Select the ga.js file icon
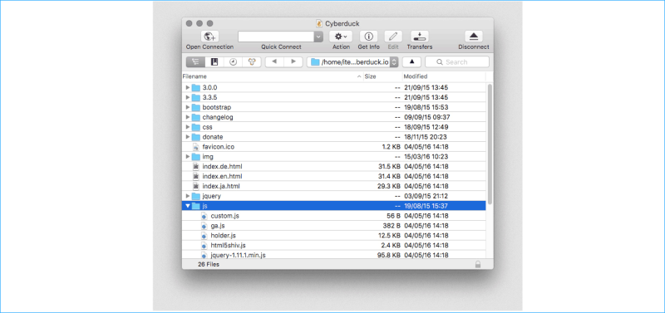 204,226
